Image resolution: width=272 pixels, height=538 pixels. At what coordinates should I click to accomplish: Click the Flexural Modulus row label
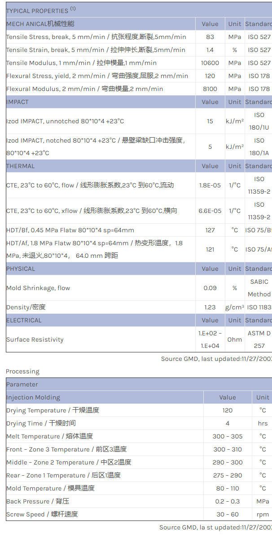84,89
